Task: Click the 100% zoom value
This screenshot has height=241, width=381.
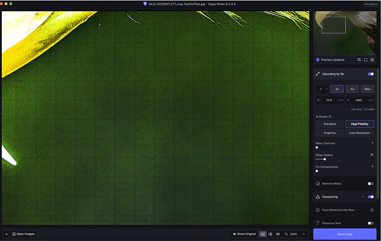Action: pyautogui.click(x=293, y=234)
